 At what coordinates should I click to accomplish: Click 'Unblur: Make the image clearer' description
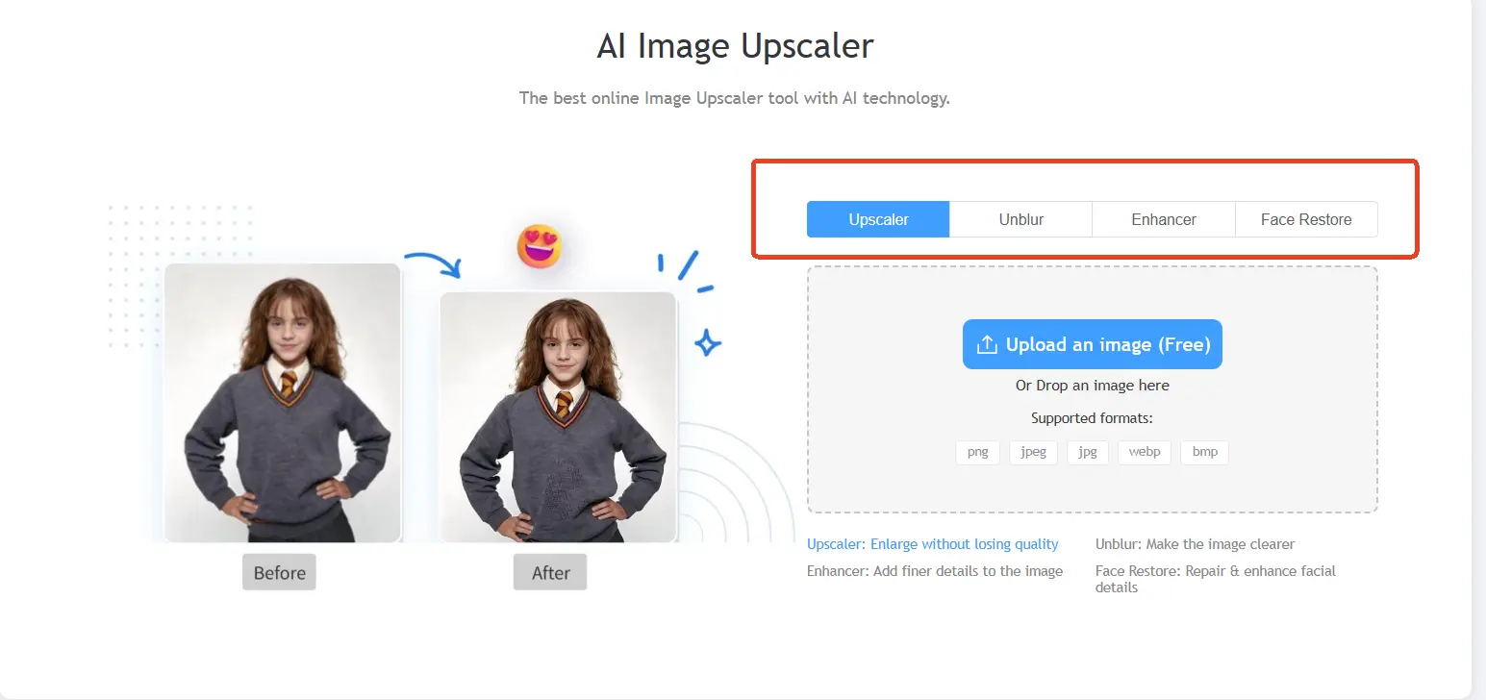click(1196, 544)
